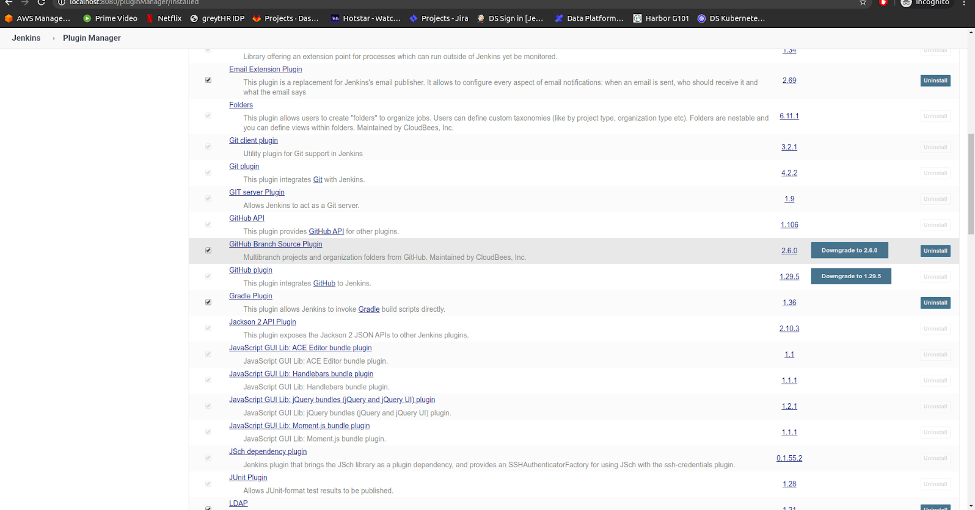Open the greytHR IDP bookmark icon
The height and width of the screenshot is (510, 975).
[194, 18]
